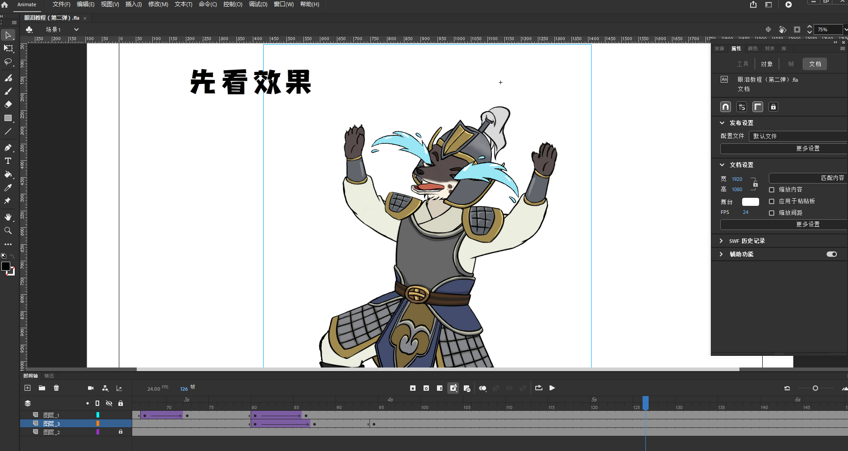This screenshot has width=848, height=451.
Task: Create a new layer folder
Action: pyautogui.click(x=42, y=388)
